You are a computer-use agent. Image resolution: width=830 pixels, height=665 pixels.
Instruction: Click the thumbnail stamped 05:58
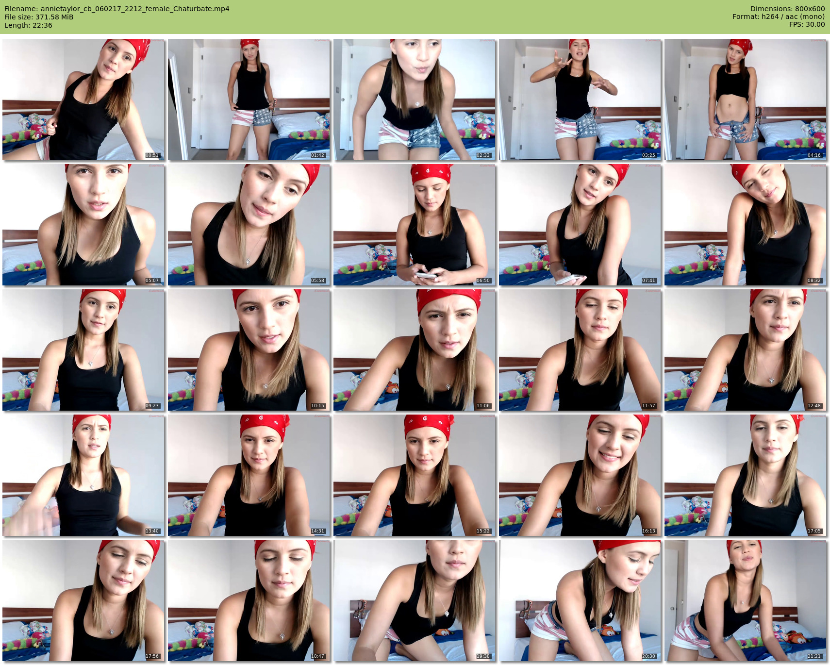249,225
